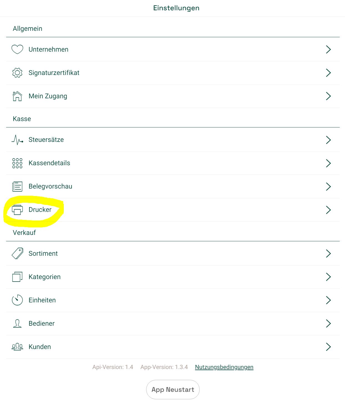
Task: Click the printer icon next to Drucker
Action: pos(17,210)
